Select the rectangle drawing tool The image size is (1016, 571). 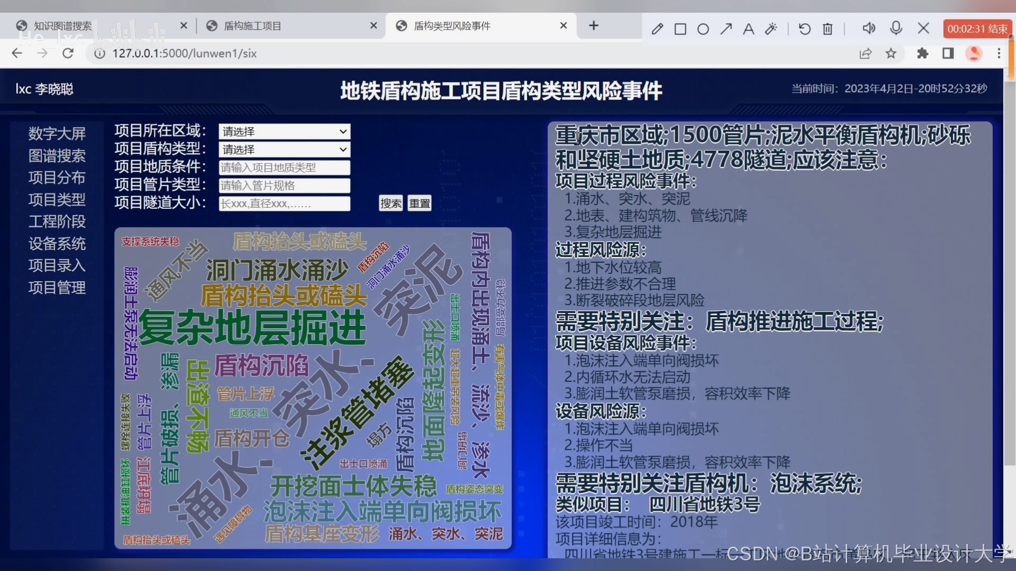681,29
